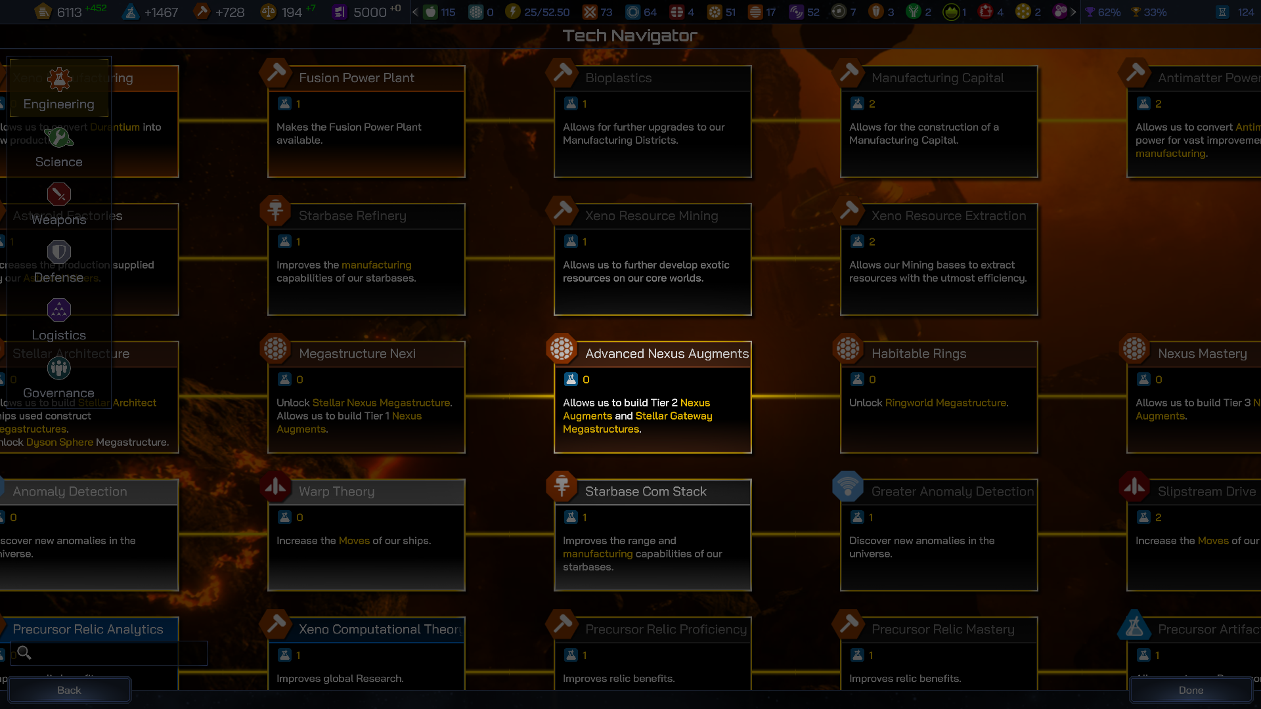Choose the Weapons category icon
Viewport: 1261px width, 709px height.
click(59, 195)
